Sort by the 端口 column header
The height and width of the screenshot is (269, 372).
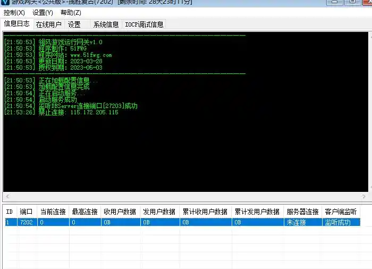click(26, 212)
